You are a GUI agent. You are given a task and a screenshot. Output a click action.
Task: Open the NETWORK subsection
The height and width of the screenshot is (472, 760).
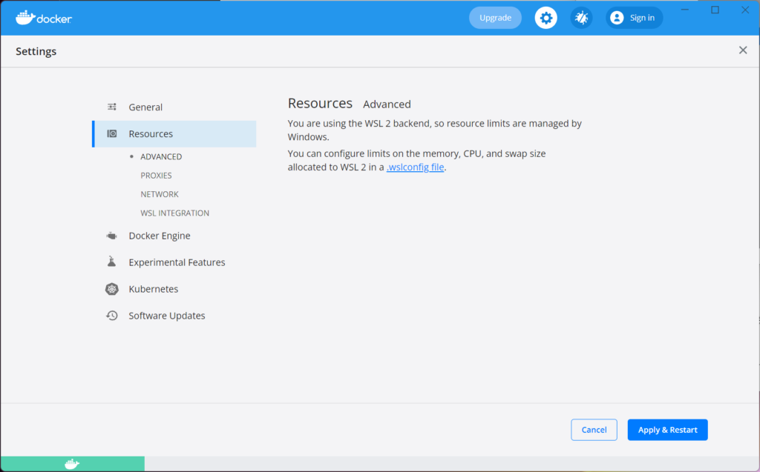(160, 194)
